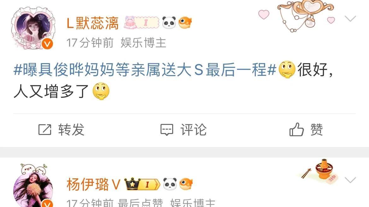
Task: Tap the thinking emoji after the hashtag
Action: 287,70
